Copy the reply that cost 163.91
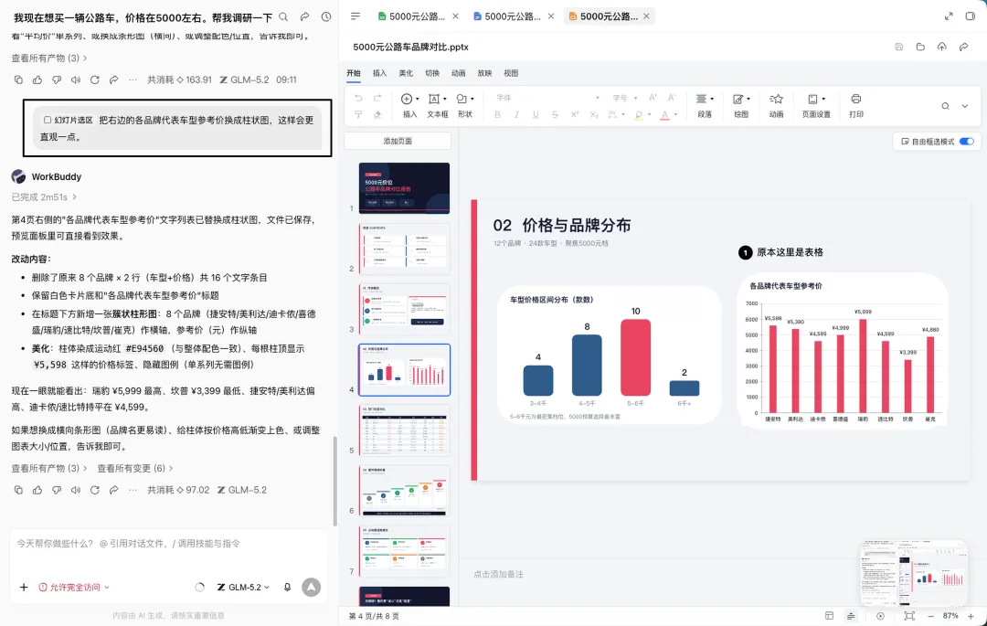The height and width of the screenshot is (626, 987). pos(18,80)
